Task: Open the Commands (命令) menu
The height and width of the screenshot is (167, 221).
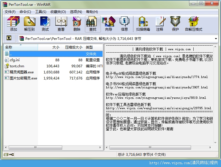Action: pyautogui.click(x=25, y=12)
